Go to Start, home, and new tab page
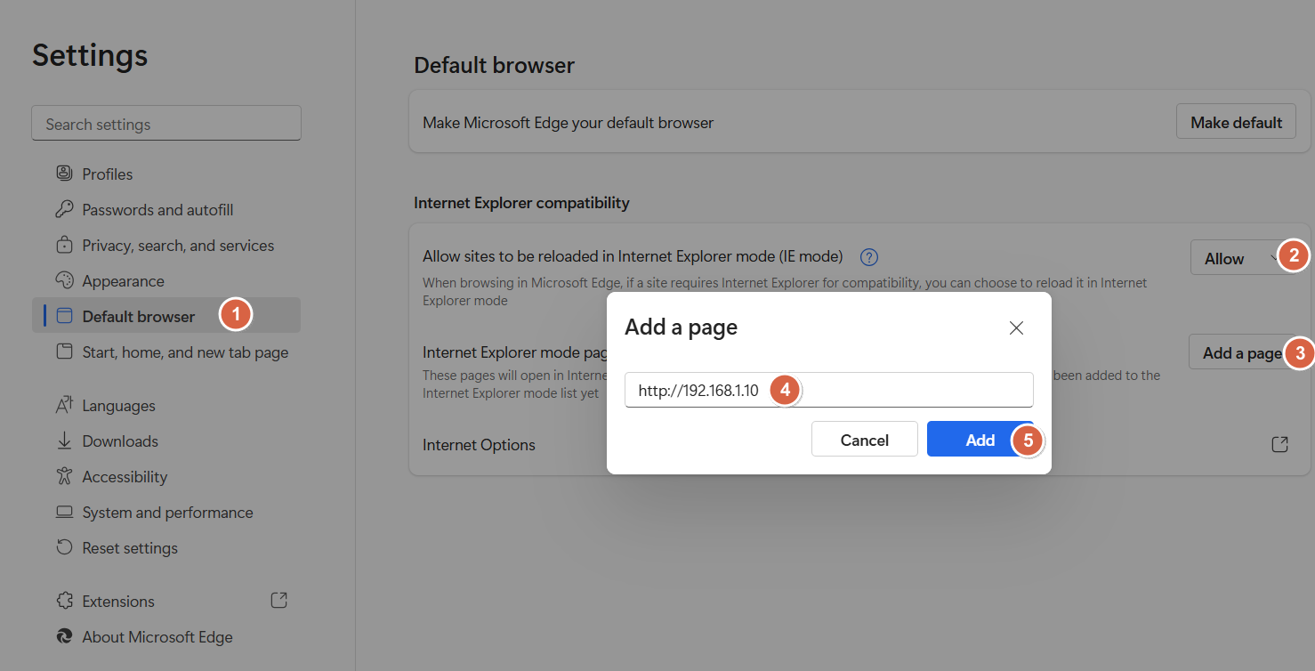Viewport: 1315px width, 671px height. click(x=185, y=352)
